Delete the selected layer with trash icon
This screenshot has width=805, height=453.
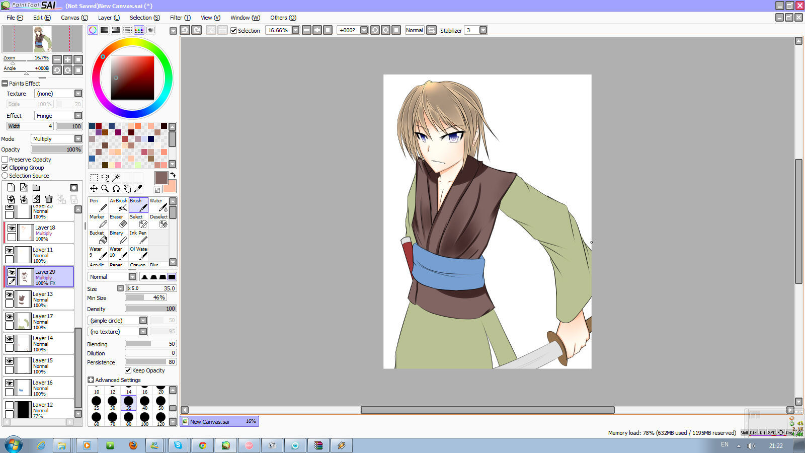tap(49, 199)
